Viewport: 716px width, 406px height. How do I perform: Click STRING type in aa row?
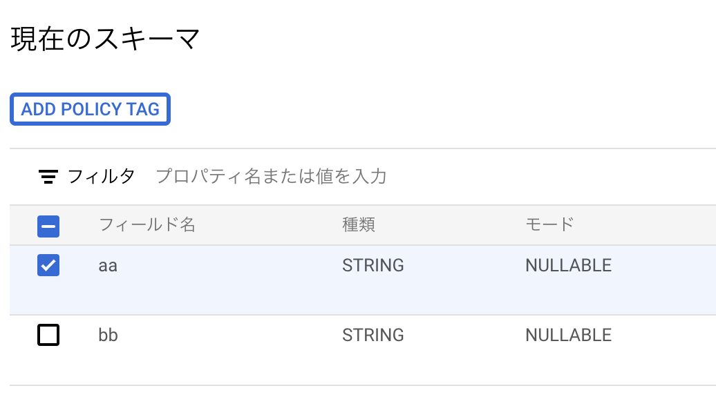click(373, 265)
